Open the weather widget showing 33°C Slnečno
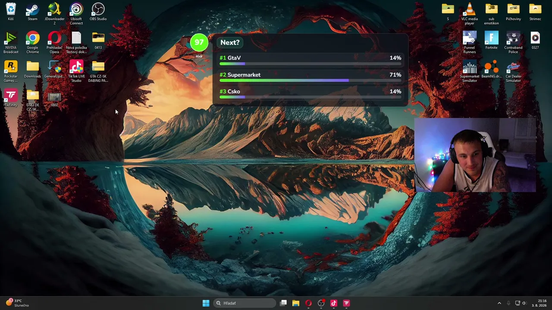 pos(17,303)
